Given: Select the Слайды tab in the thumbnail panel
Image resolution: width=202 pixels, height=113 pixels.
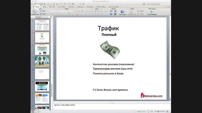Looking at the screenshot, I should coord(38,17).
